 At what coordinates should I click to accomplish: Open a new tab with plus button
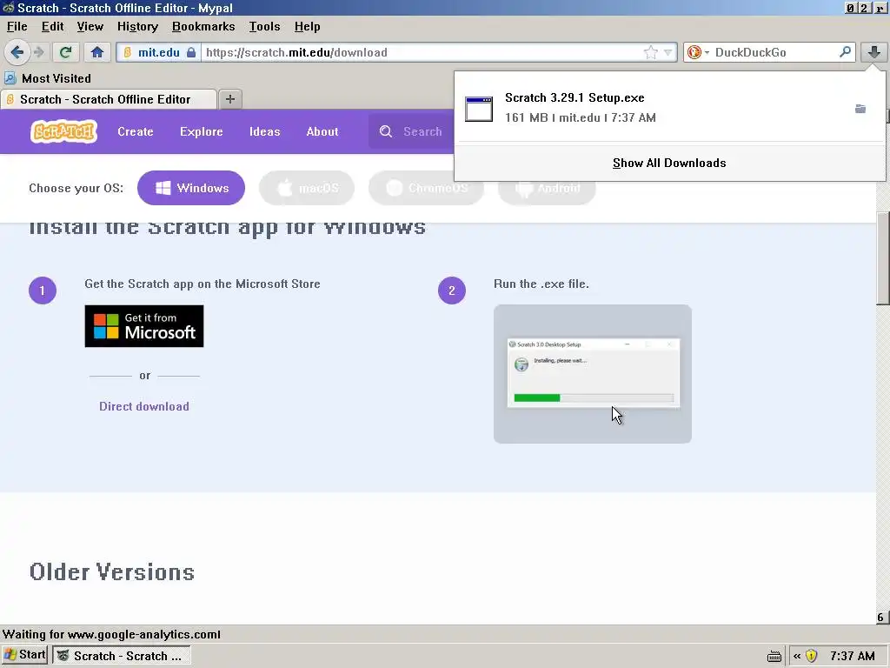(229, 99)
